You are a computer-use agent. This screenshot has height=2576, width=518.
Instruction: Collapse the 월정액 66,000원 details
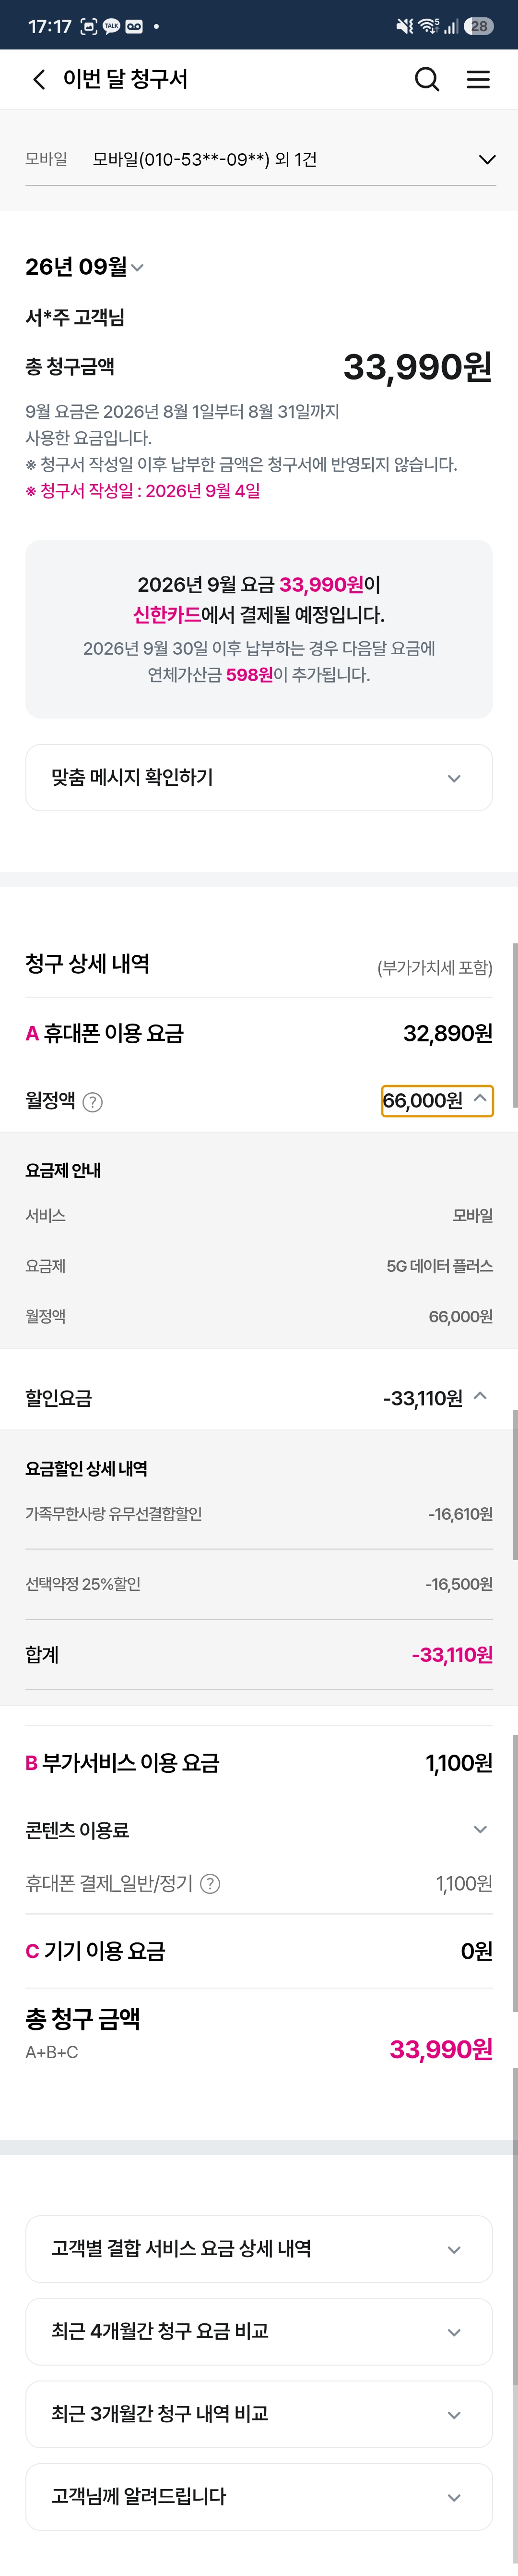point(437,1100)
